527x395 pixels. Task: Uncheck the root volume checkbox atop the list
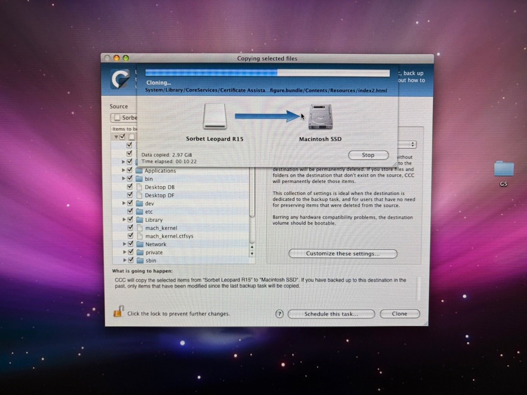pos(122,137)
